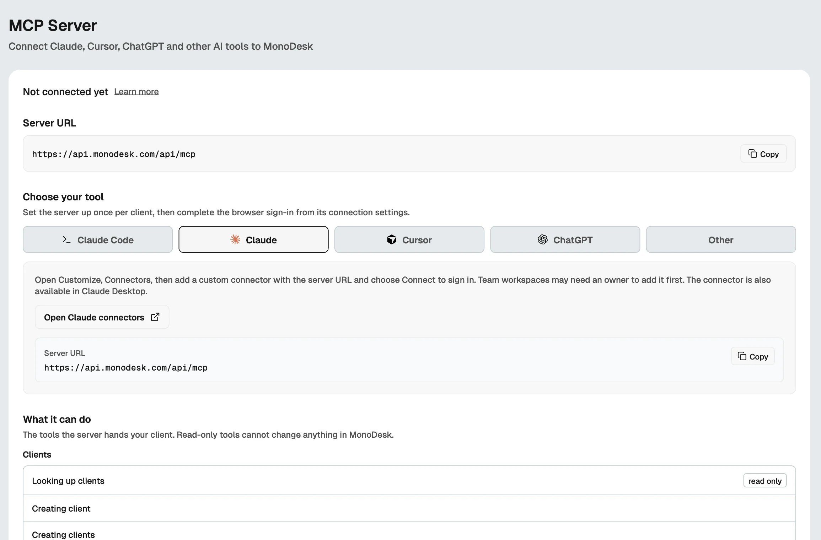Click the 'MCP Server' page heading
Screen dimensions: 821x540
point(53,26)
